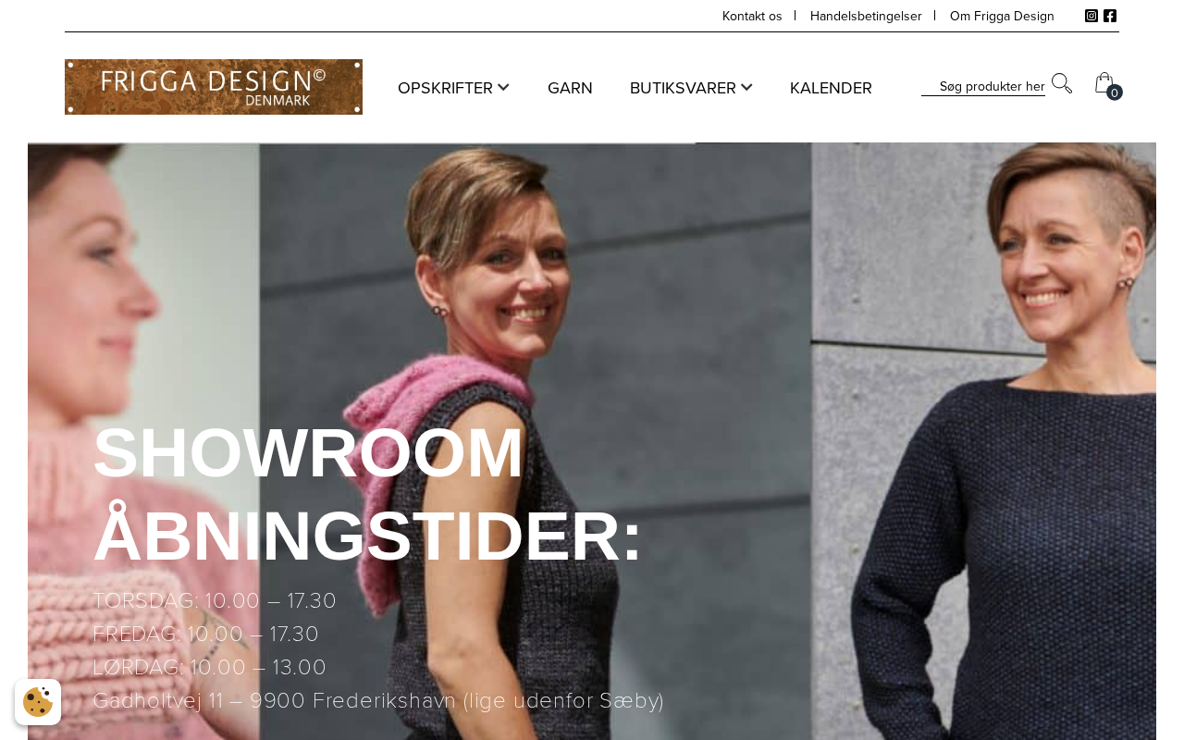Open cookie settings via cookie icon

(x=38, y=702)
